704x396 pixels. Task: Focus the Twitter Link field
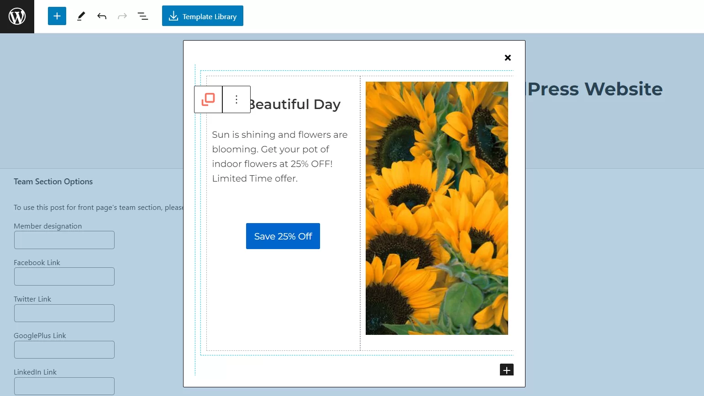point(64,313)
